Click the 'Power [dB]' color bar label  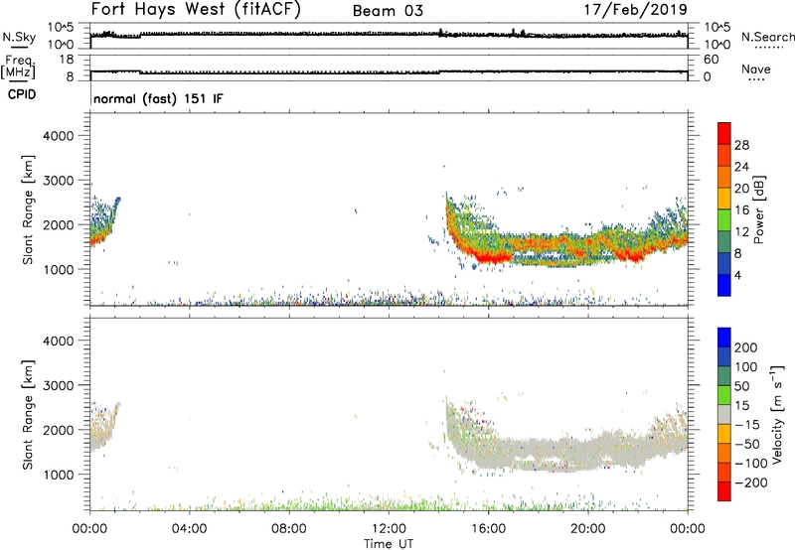click(759, 209)
